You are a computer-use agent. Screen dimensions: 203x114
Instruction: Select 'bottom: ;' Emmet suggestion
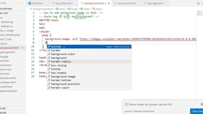(89, 47)
